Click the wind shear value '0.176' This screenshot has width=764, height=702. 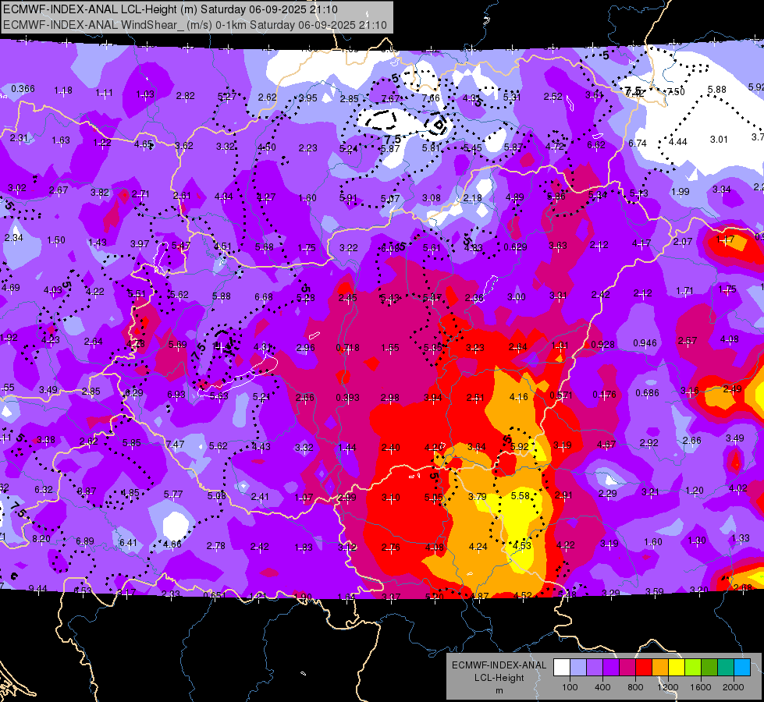tap(604, 394)
